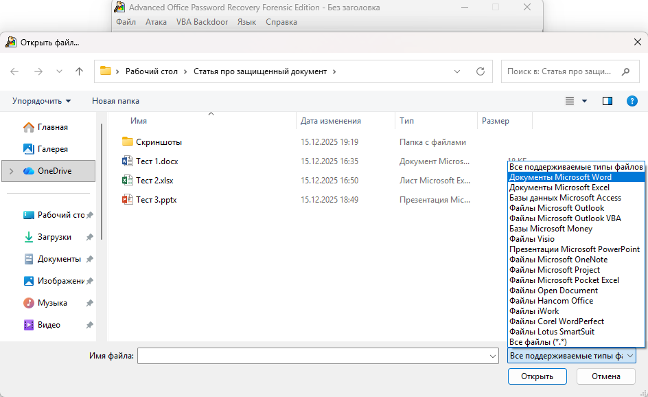Choose Презентации Microsoft PowerPoint filter
The height and width of the screenshot is (397, 648).
(x=576, y=249)
